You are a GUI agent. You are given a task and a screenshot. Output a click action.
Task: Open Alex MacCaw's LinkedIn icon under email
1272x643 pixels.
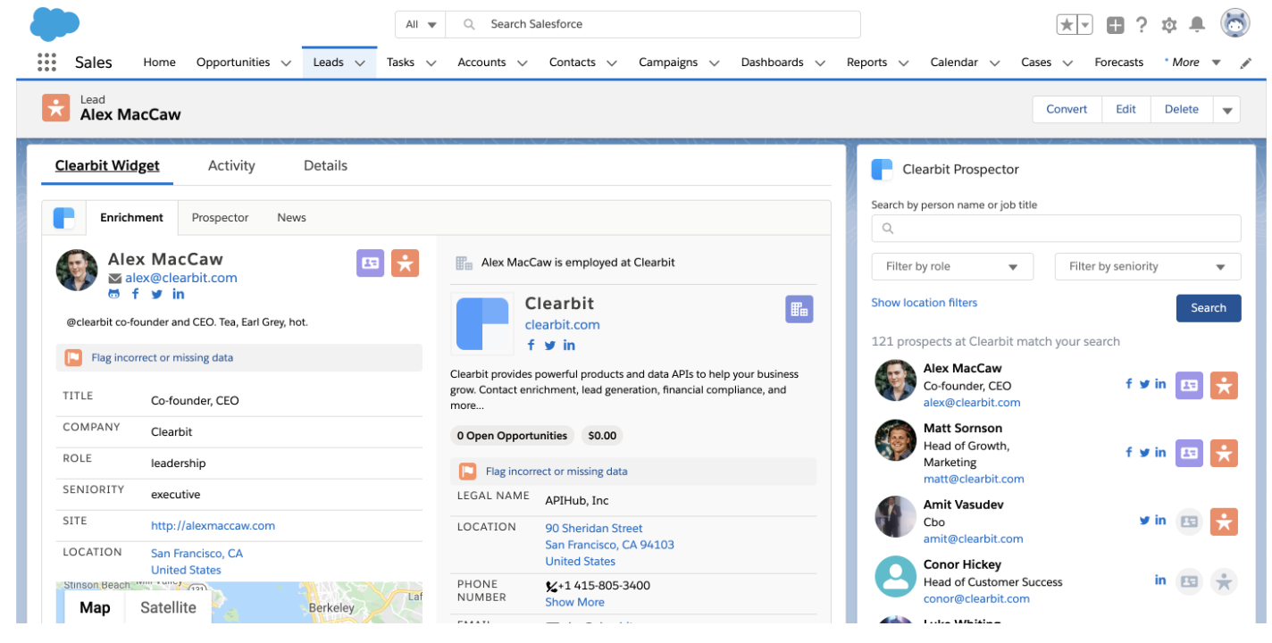[179, 294]
